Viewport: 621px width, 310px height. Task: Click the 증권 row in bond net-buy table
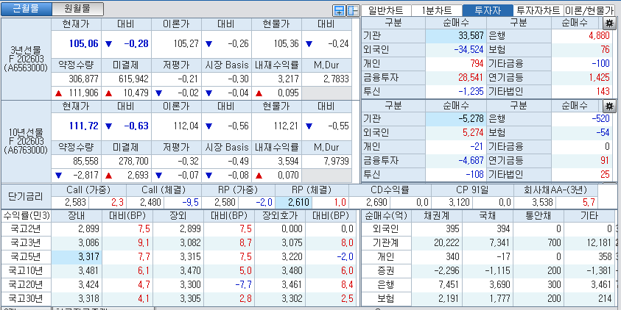tap(387, 270)
